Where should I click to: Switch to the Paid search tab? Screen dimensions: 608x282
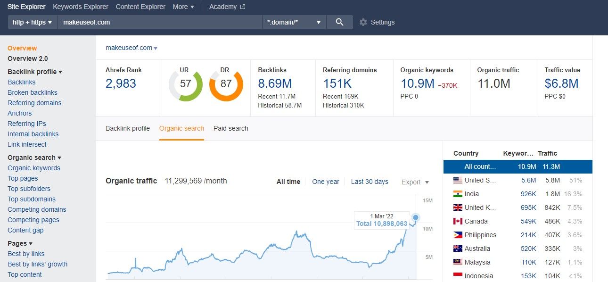(230, 128)
